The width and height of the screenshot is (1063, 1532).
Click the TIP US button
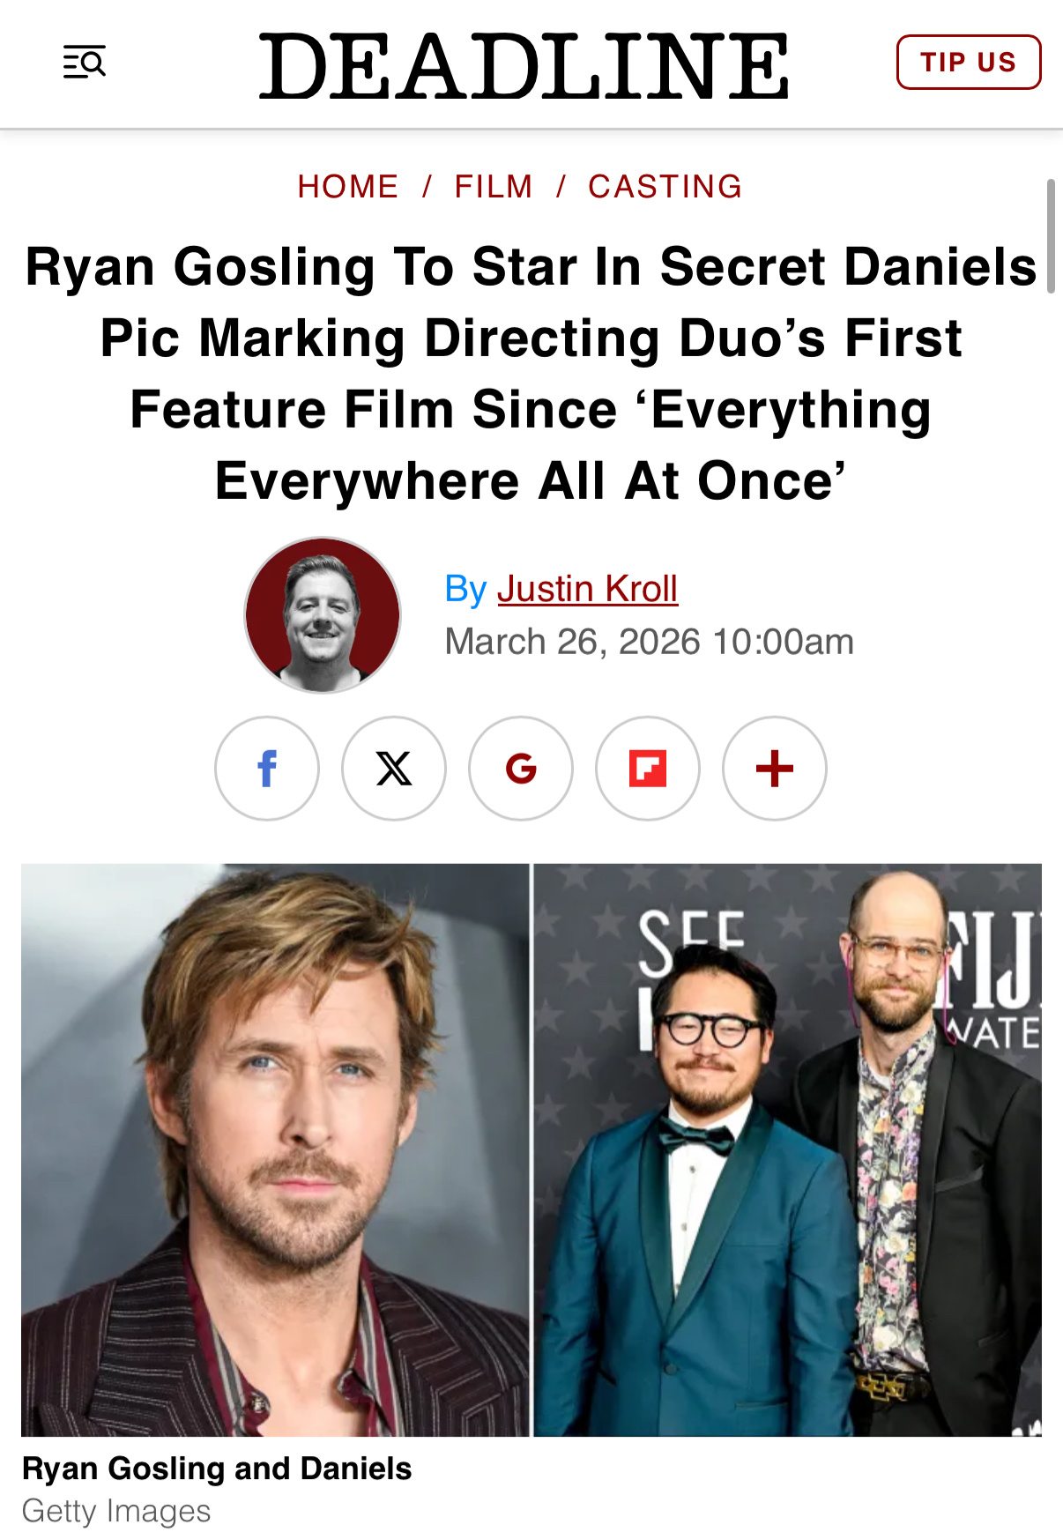click(969, 63)
